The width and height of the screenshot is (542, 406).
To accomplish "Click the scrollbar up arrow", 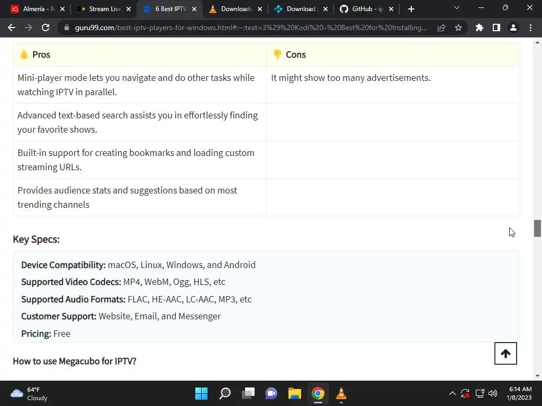I will (537, 42).
